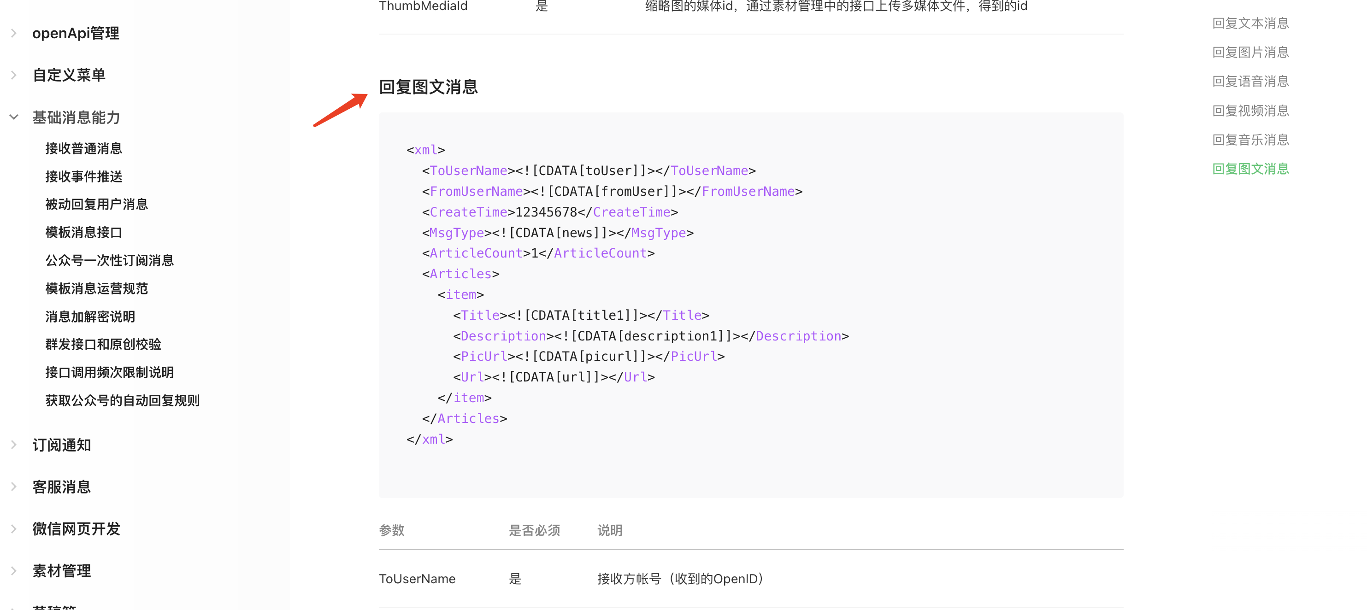Expand the 订阅通知 chevron icon
Viewport: 1367px width, 610px height.
click(x=14, y=445)
